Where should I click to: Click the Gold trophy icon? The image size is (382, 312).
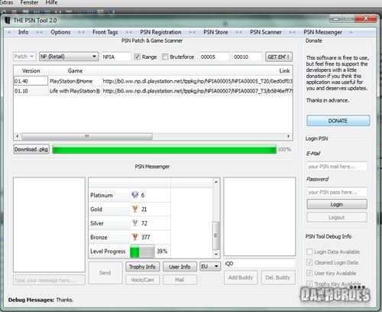tap(134, 209)
